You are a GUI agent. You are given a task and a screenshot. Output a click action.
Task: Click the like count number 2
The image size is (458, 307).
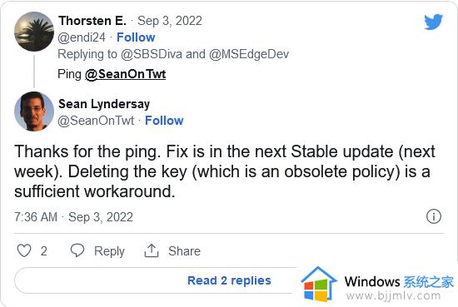44,251
